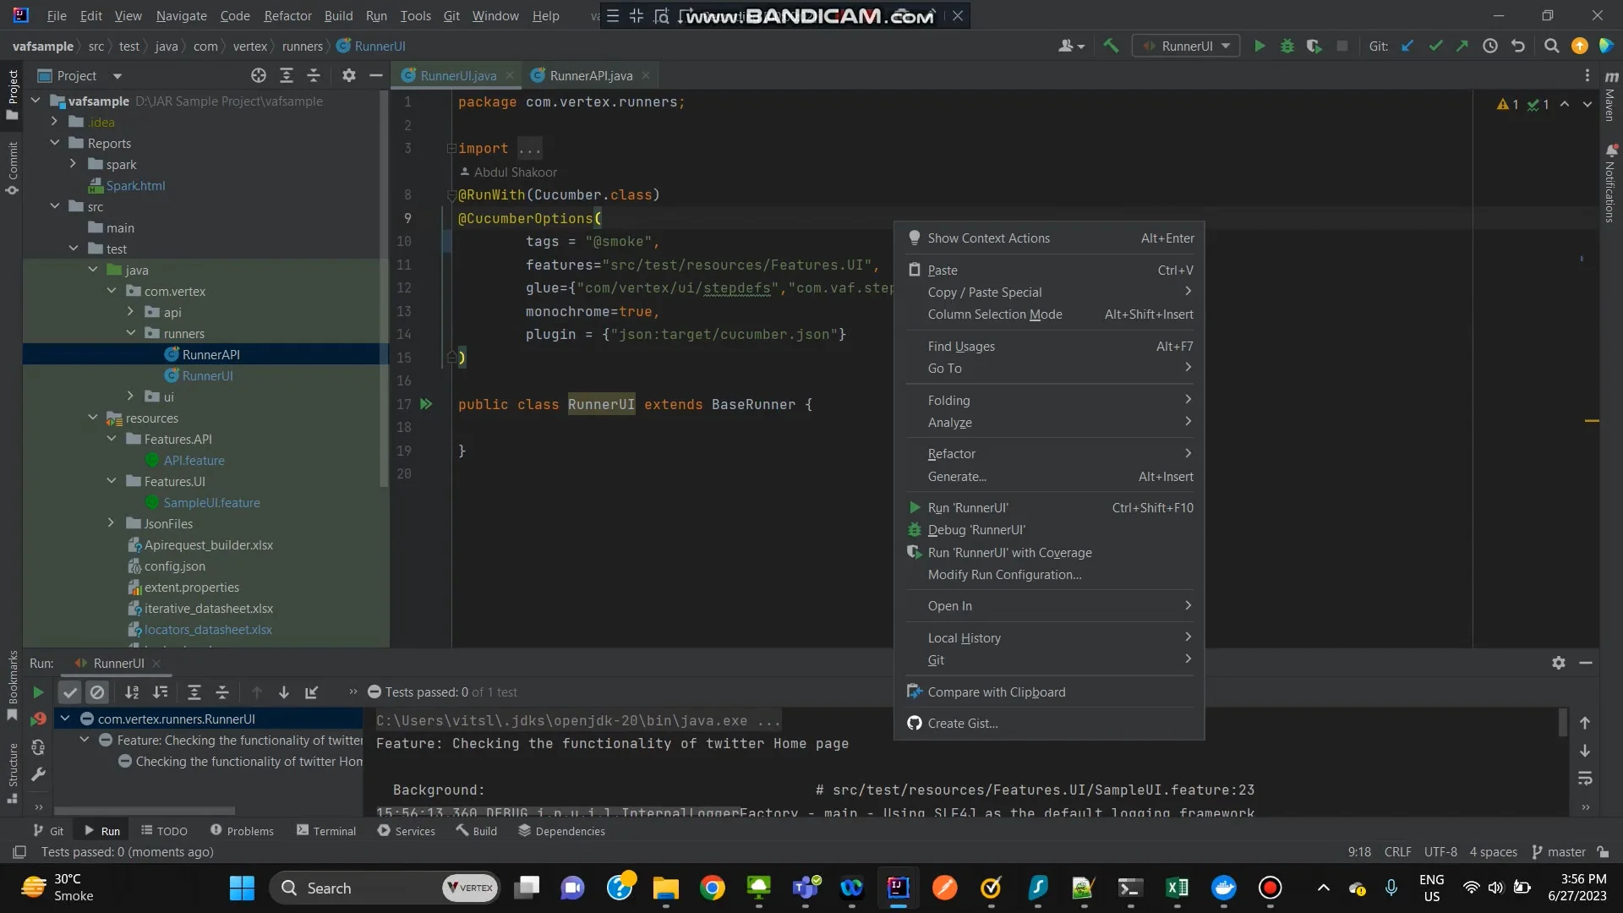This screenshot has height=913, width=1623.
Task: Start debugging with the toolbar bug icon
Action: 1287,46
